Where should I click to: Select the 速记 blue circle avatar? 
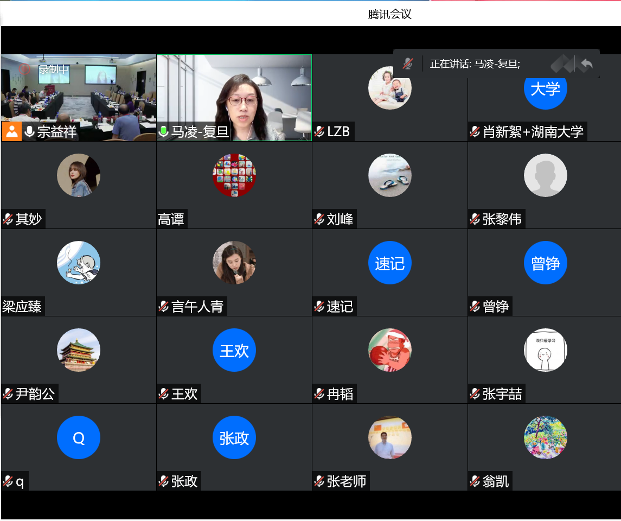pos(389,263)
